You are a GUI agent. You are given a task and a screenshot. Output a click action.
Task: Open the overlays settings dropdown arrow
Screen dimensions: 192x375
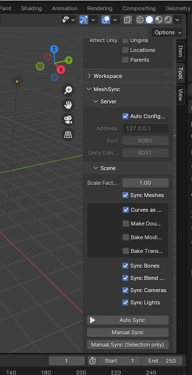(x=115, y=20)
